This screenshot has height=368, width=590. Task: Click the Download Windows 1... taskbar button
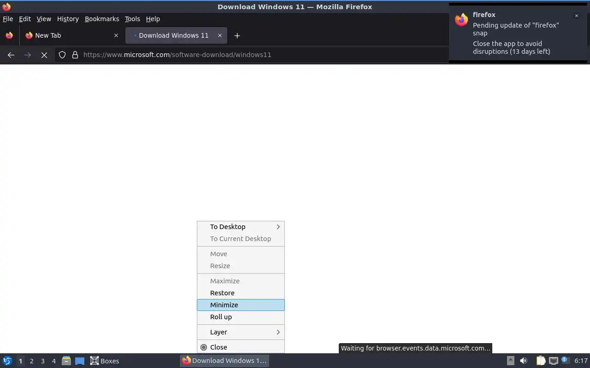point(224,361)
